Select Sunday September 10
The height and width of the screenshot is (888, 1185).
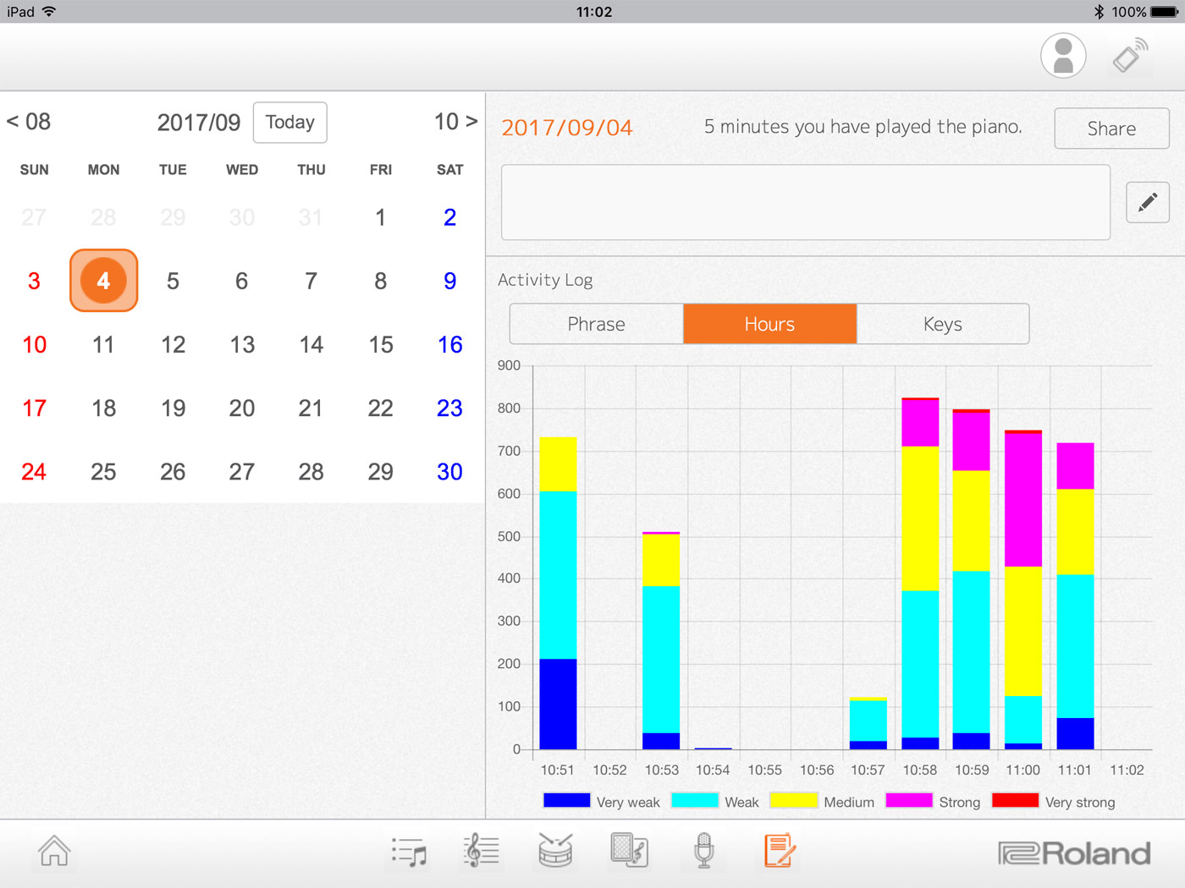click(x=34, y=344)
